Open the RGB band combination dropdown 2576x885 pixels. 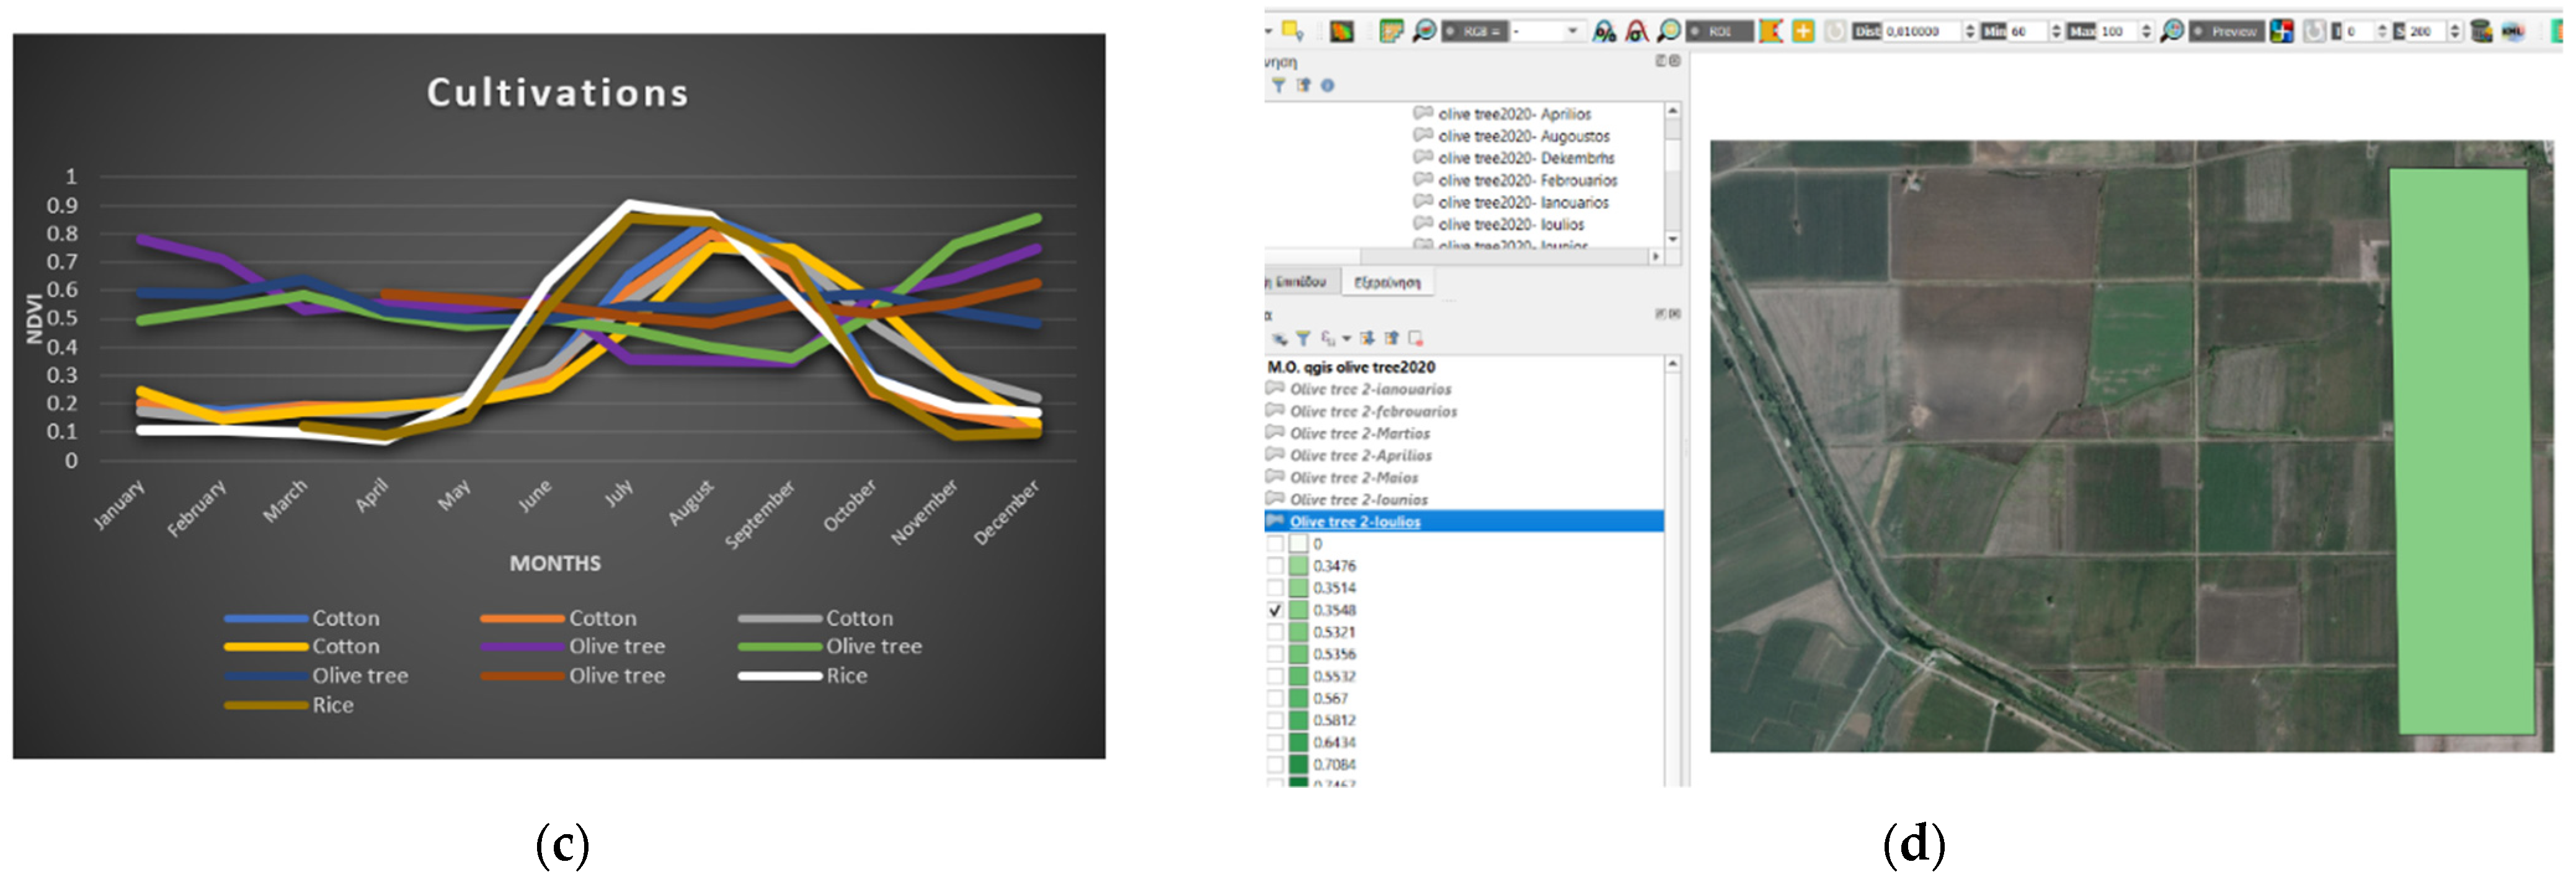click(1572, 31)
